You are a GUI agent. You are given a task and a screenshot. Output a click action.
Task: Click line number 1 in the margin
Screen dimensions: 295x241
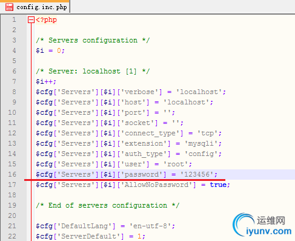tap(14, 19)
